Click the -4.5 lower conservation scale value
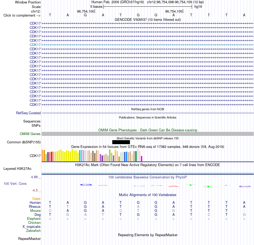The height and width of the screenshot is (245, 254). point(35,190)
